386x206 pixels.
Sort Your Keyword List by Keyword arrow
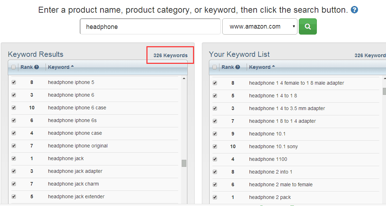pyautogui.click(x=273, y=66)
